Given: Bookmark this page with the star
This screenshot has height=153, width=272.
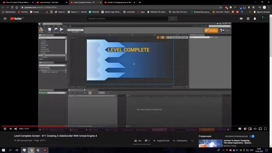Looking at the screenshot, I should pos(221,7).
